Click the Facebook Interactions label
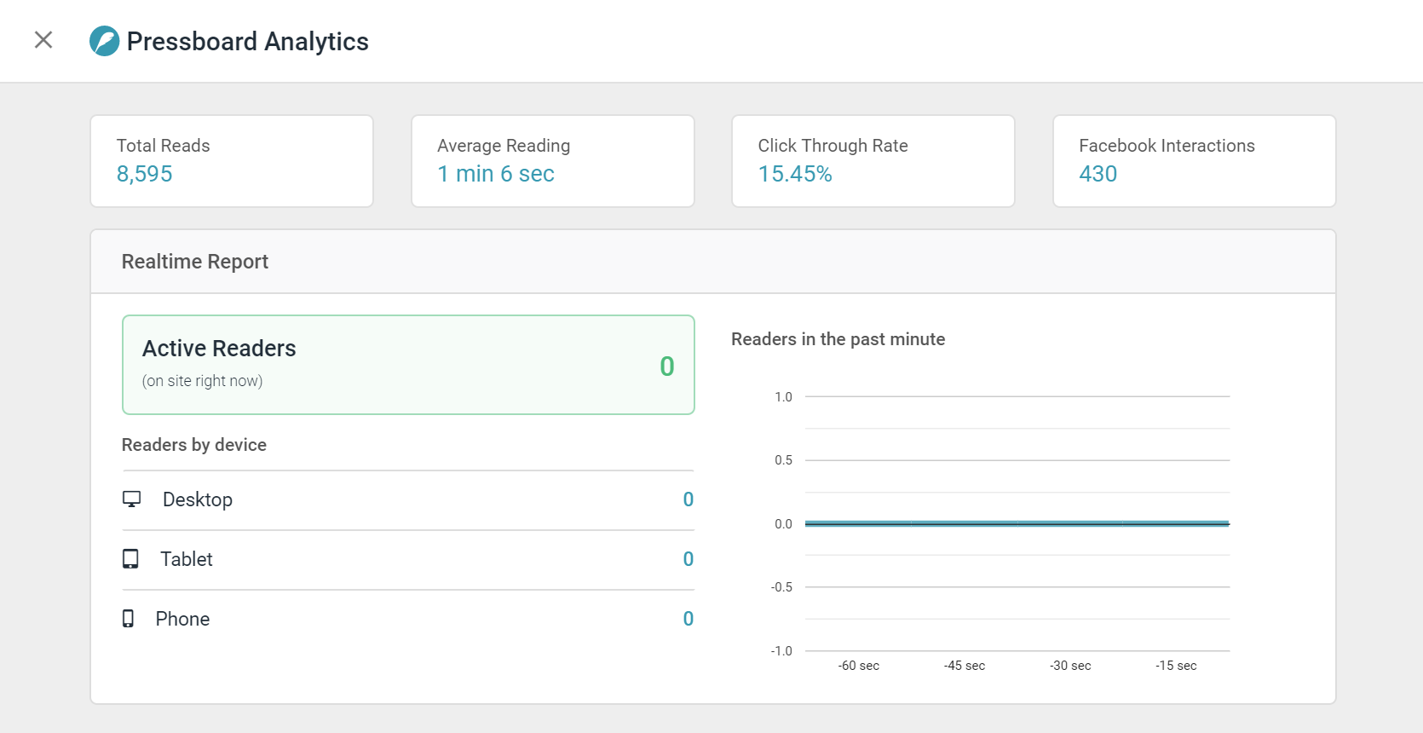 click(1167, 146)
